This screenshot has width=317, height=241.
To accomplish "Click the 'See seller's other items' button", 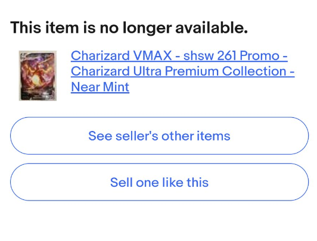I will pos(159,136).
